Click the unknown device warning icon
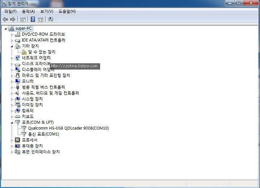The height and width of the screenshot is (188, 260). (x=24, y=52)
